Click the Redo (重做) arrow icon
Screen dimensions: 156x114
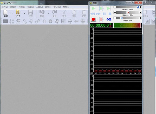[54, 12]
